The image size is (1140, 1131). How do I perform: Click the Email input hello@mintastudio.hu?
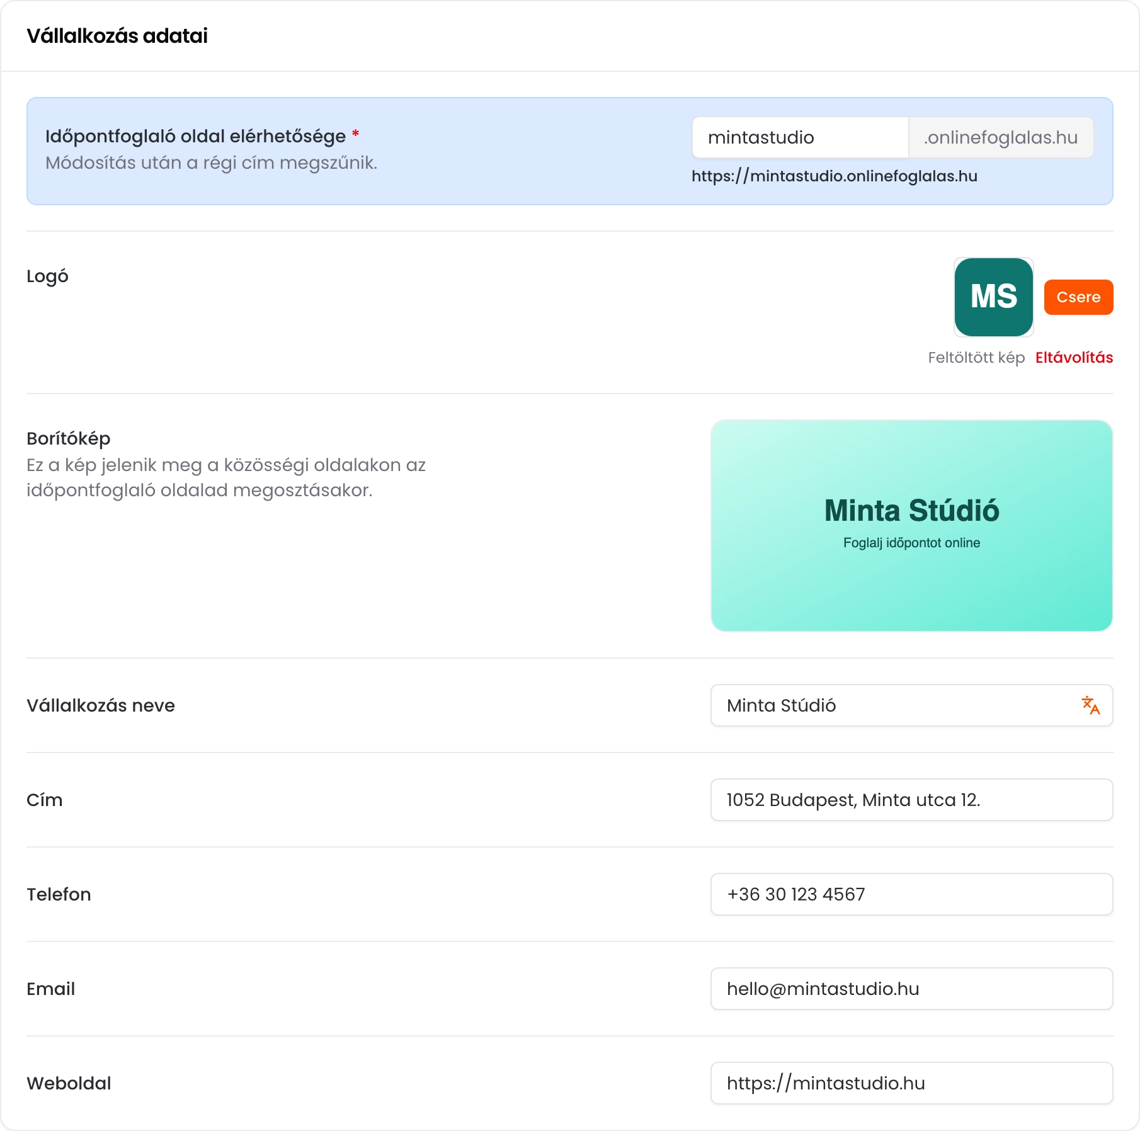point(912,989)
